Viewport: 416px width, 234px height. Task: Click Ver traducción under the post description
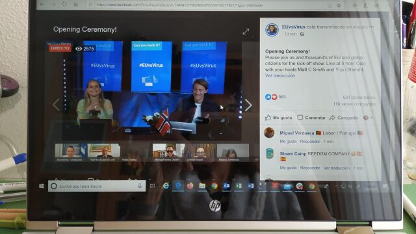(x=280, y=75)
